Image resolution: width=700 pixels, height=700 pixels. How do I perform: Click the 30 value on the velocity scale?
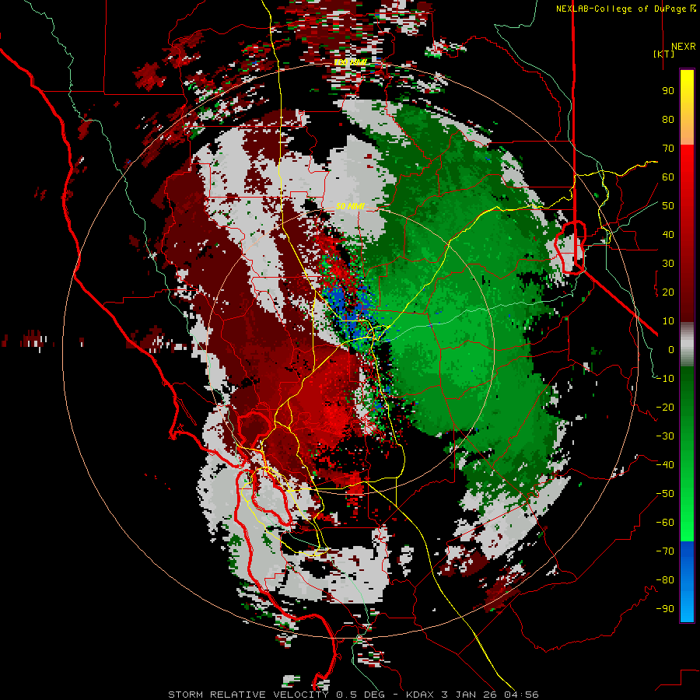(x=668, y=264)
